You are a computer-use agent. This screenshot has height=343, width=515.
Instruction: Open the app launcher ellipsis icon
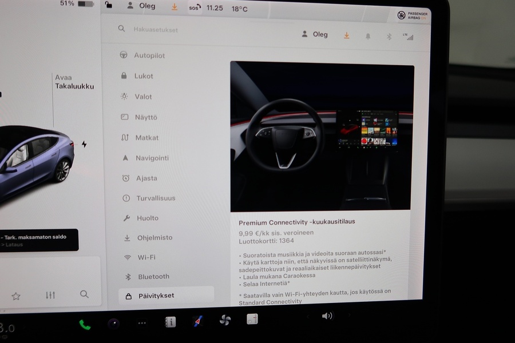142,322
